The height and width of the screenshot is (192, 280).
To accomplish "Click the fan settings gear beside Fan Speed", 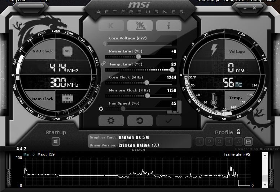I will pyautogui.click(x=101, y=108).
